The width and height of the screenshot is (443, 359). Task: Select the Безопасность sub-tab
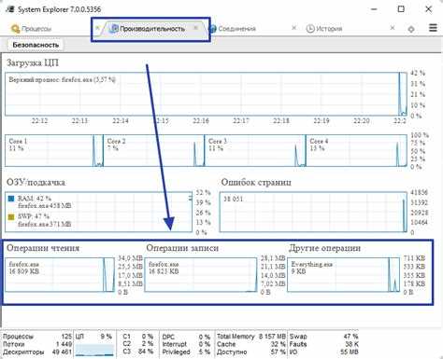(x=36, y=45)
